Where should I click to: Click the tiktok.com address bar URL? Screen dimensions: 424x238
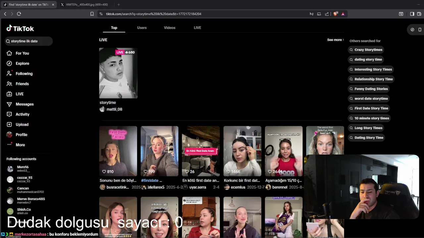click(154, 14)
